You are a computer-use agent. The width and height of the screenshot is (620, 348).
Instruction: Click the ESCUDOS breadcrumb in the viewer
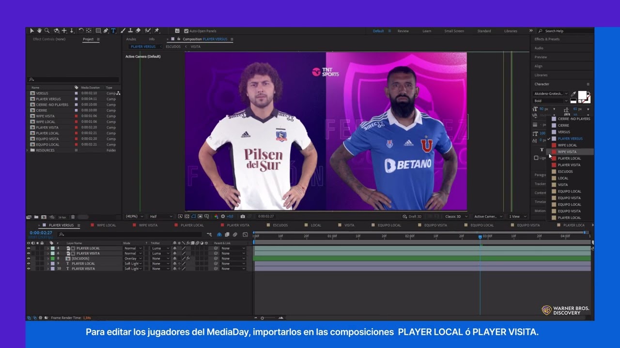pos(173,47)
